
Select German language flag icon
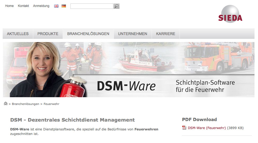(x=64, y=6)
